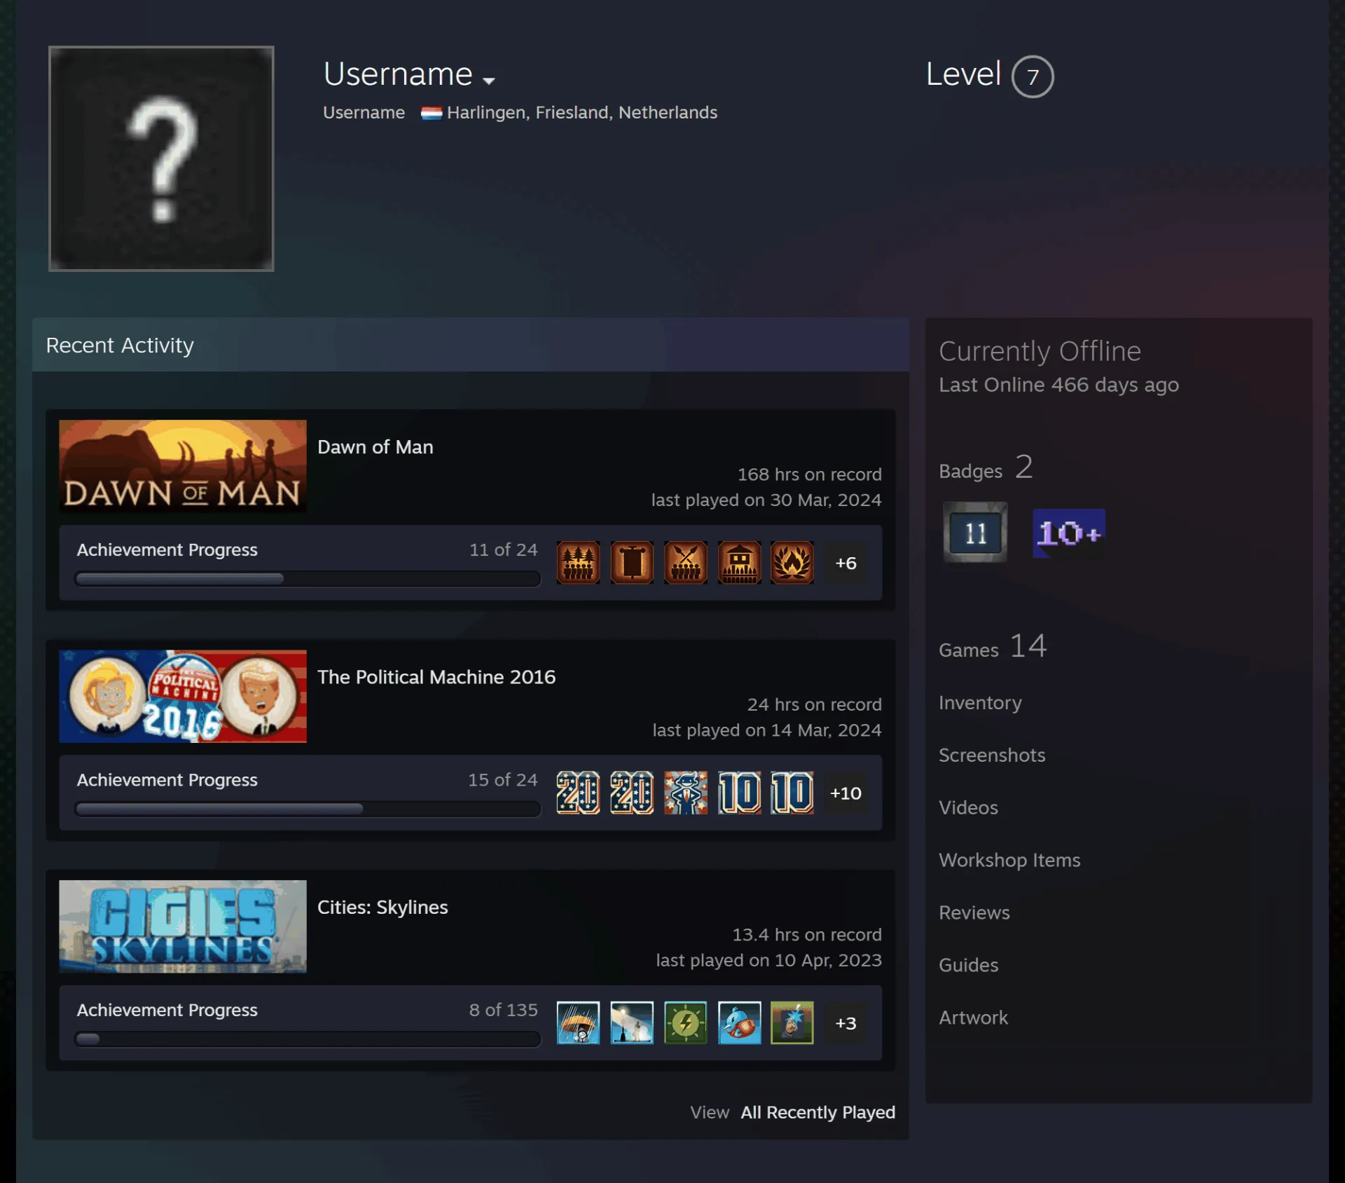The width and height of the screenshot is (1345, 1183).
Task: Click the flame Dawn of Man achievement icon
Action: [x=792, y=562]
